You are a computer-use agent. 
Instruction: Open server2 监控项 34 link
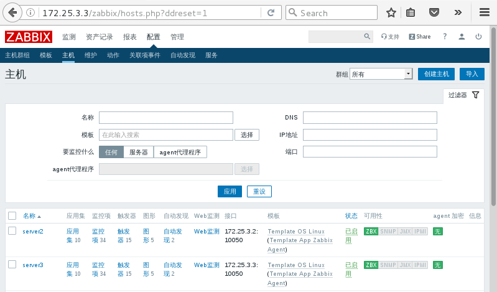(x=99, y=235)
